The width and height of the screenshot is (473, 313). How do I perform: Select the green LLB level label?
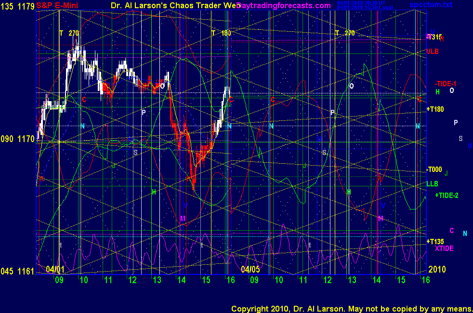tap(432, 183)
